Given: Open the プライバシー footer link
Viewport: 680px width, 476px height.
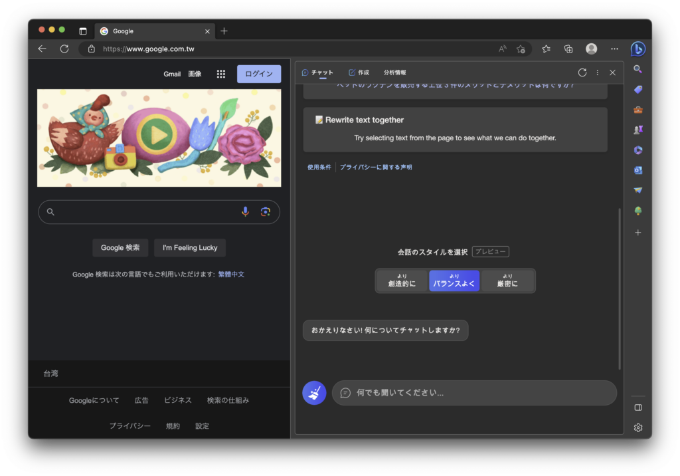Looking at the screenshot, I should coord(129,426).
